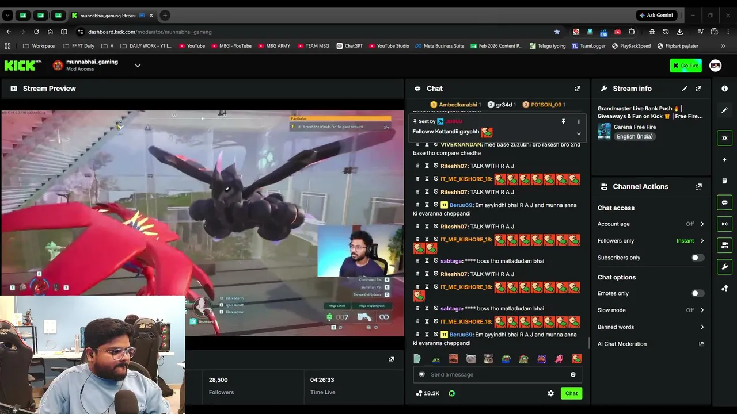737x414 pixels.
Task: Open chat settings gear icon
Action: (550, 393)
